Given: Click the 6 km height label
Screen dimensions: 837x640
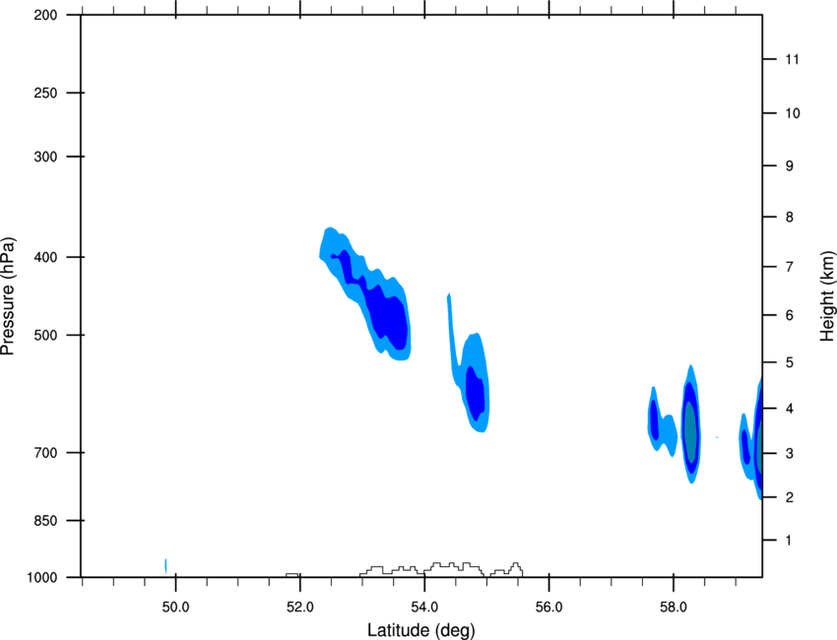Looking at the screenshot, I should 790,315.
